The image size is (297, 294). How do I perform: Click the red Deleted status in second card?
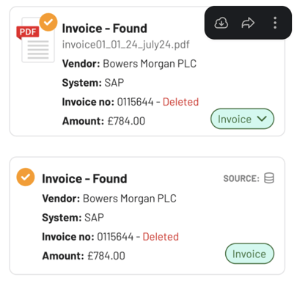[161, 237]
